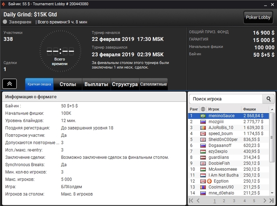Sort by the Ранг column header
277x206 pixels.
[x=194, y=109]
